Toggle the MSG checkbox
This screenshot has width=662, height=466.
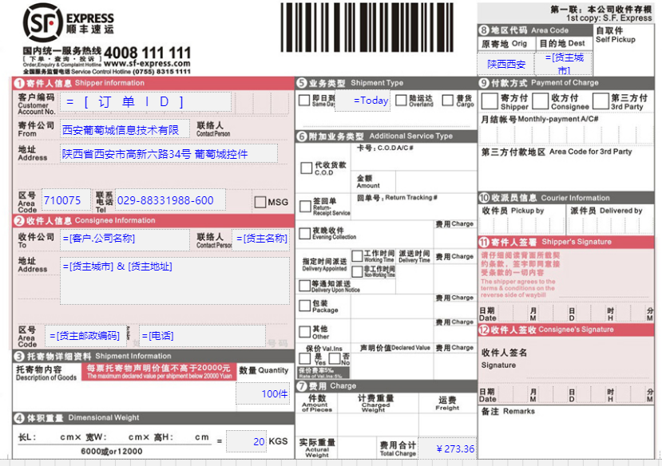tap(260, 202)
